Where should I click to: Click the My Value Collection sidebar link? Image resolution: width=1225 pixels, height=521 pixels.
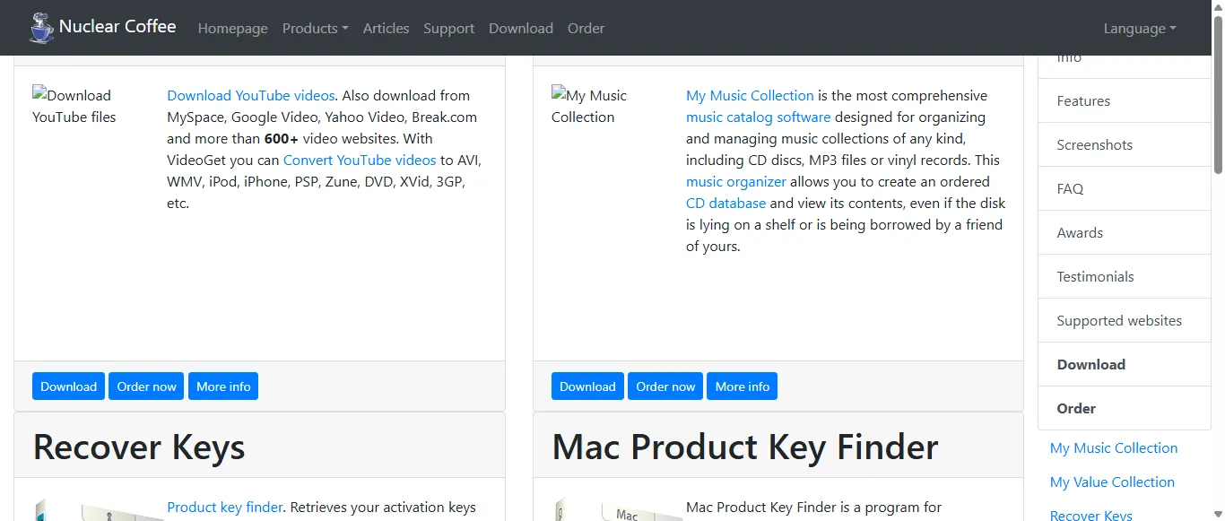(x=1112, y=482)
